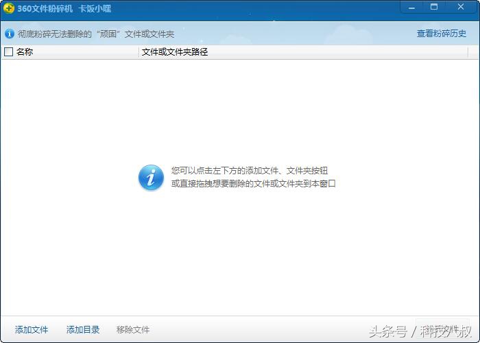Minimize the 360文件粉碎机 window

[x=411, y=8]
